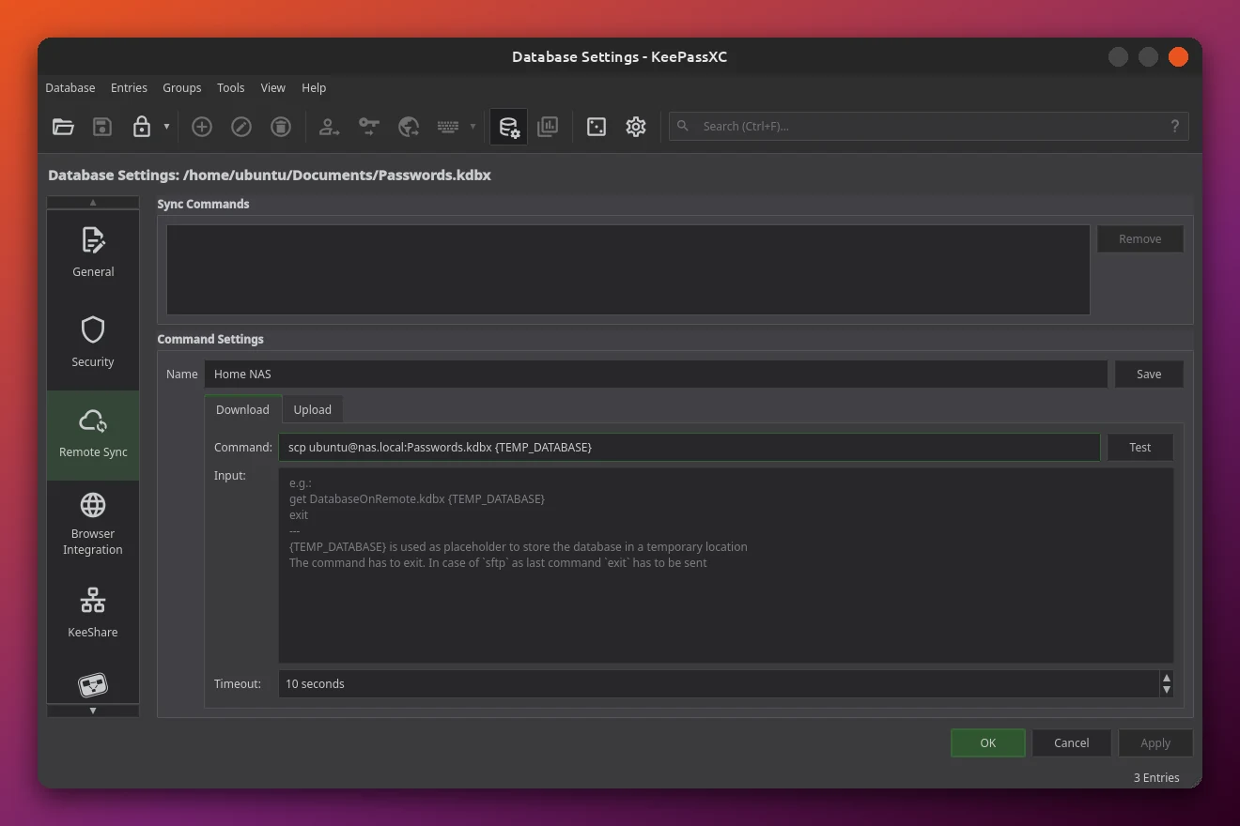The height and width of the screenshot is (826, 1240).
Task: Open the Entries menu
Action: [129, 87]
